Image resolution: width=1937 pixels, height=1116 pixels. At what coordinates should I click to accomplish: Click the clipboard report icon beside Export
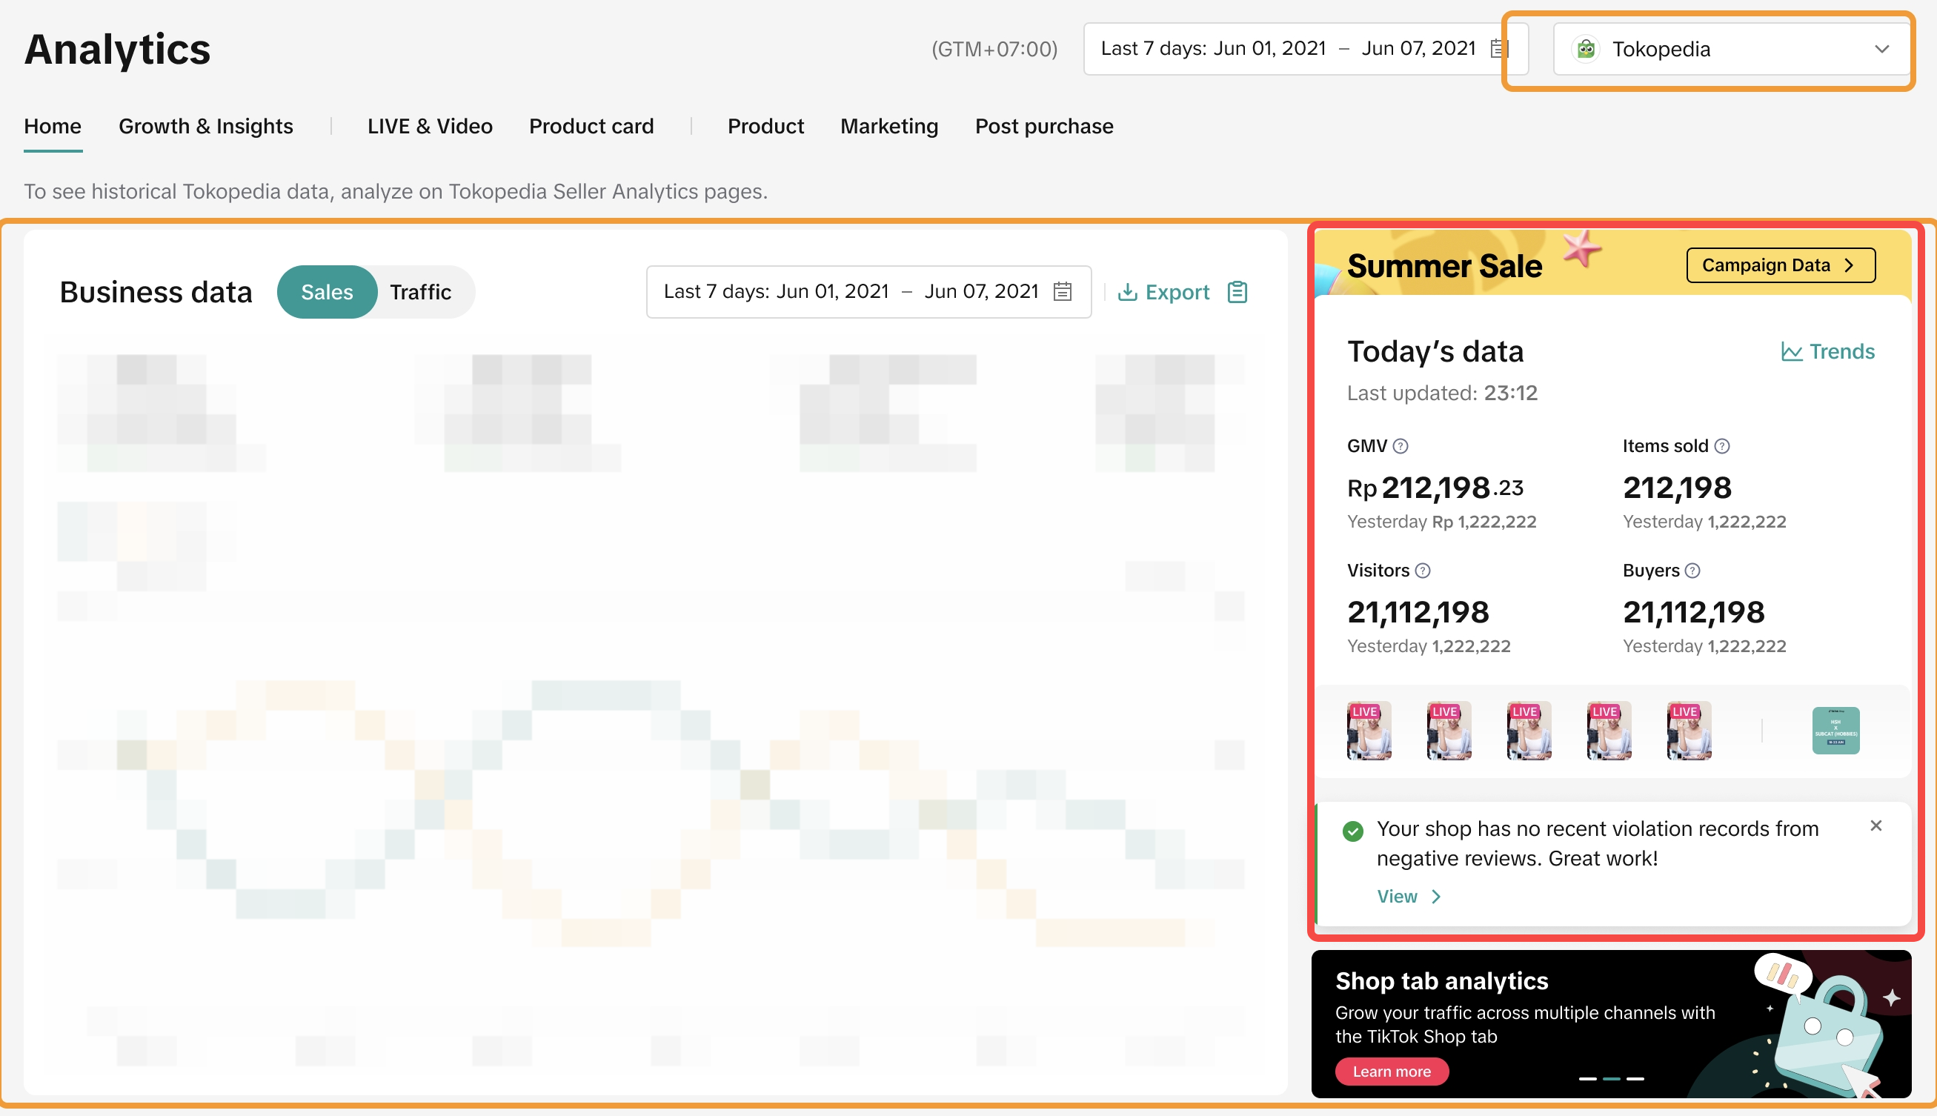click(1237, 292)
